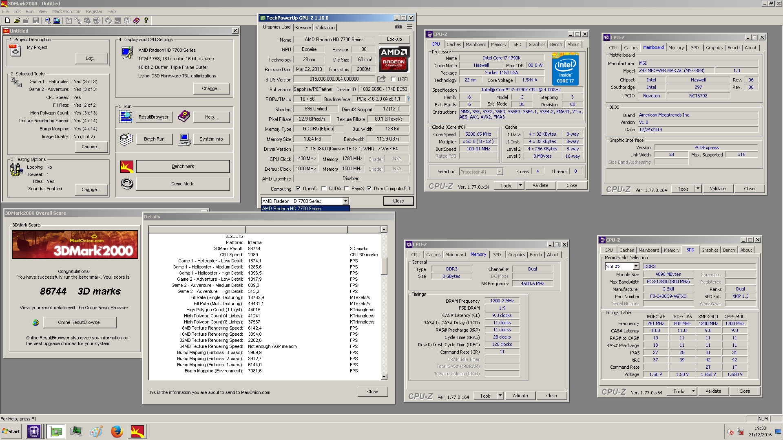Switch to Caches tab in CPU-Z Memory window
Image resolution: width=783 pixels, height=440 pixels.
(433, 255)
